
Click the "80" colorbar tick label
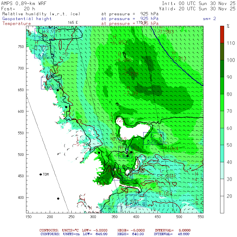click(x=229, y=94)
